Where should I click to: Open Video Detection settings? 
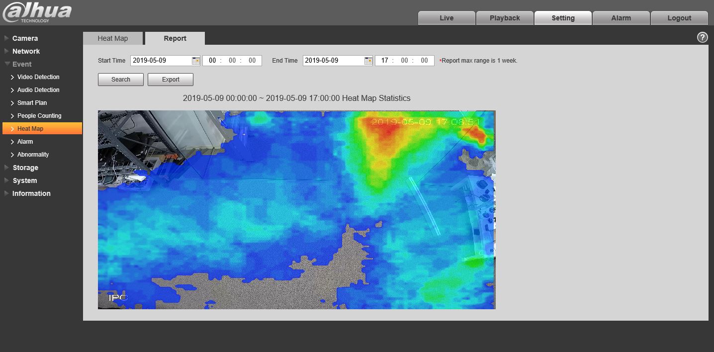coord(38,77)
